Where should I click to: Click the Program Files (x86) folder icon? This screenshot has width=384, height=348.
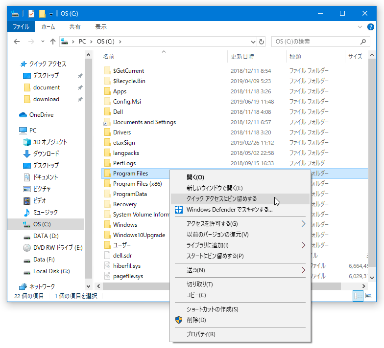tap(107, 184)
